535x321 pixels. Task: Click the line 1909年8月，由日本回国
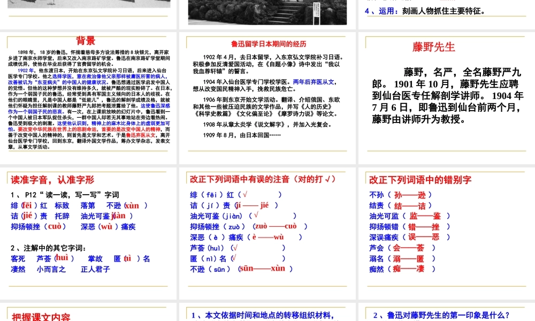coord(242,135)
